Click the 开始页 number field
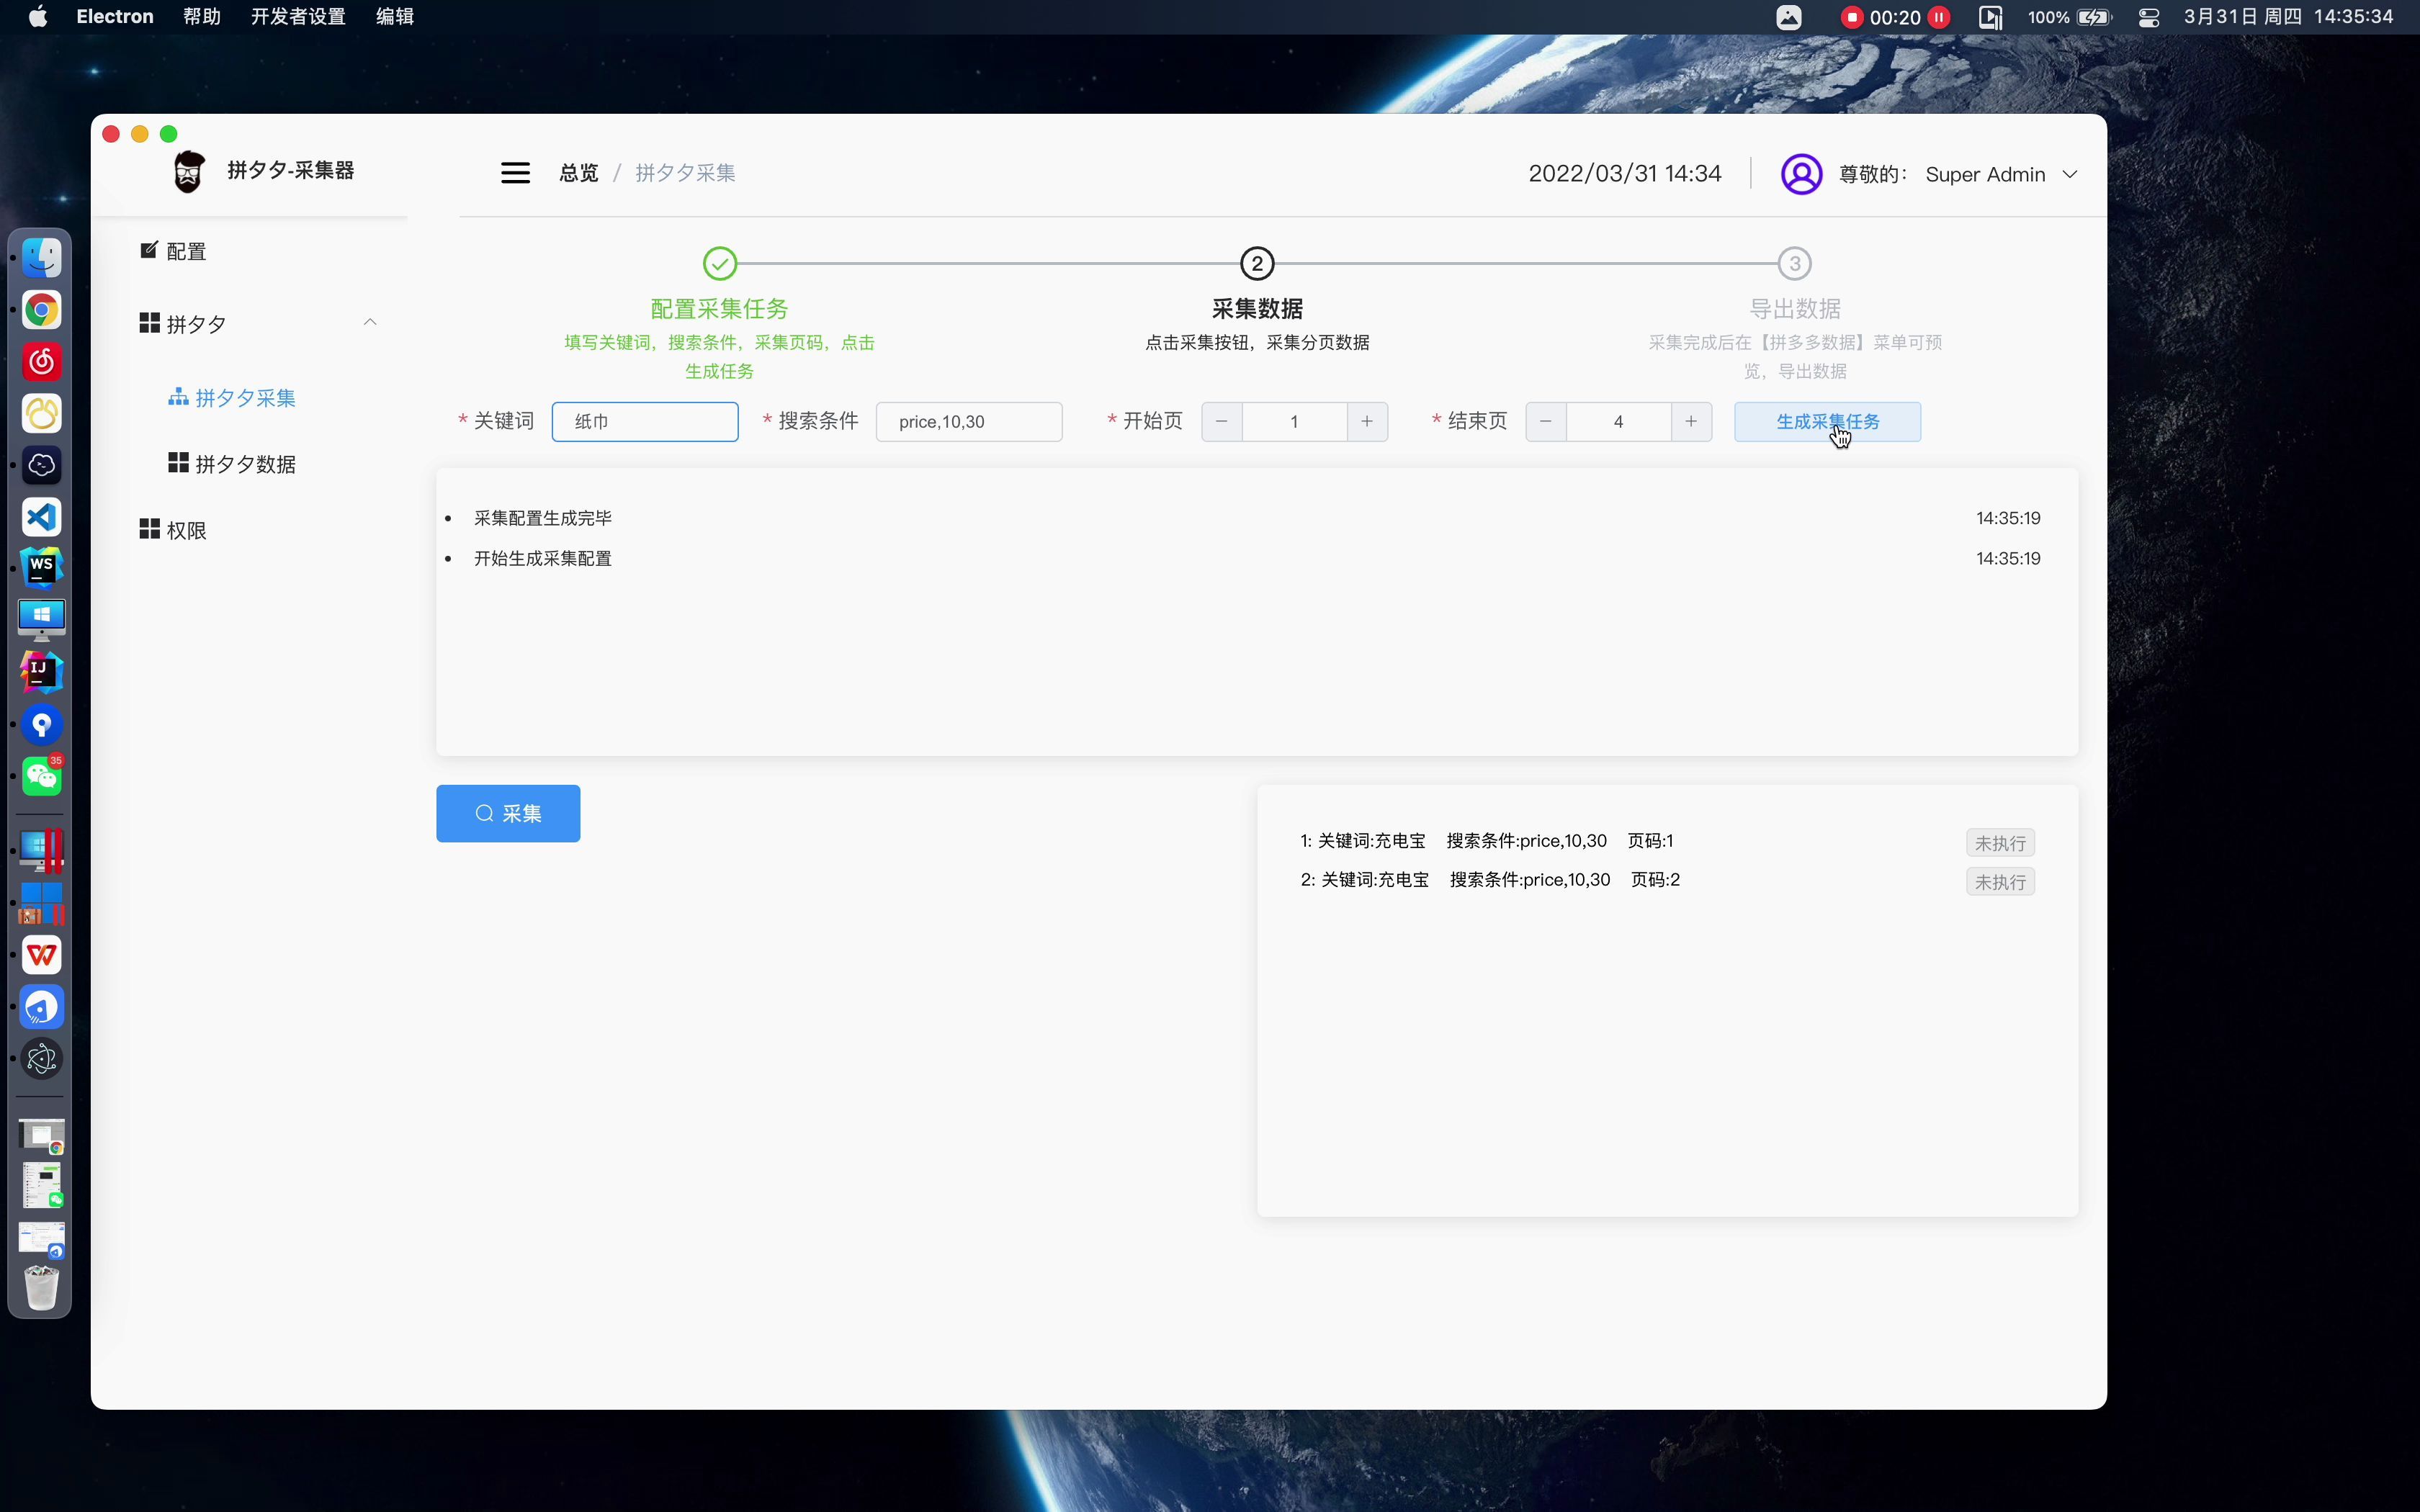The height and width of the screenshot is (1512, 2420). [1294, 421]
